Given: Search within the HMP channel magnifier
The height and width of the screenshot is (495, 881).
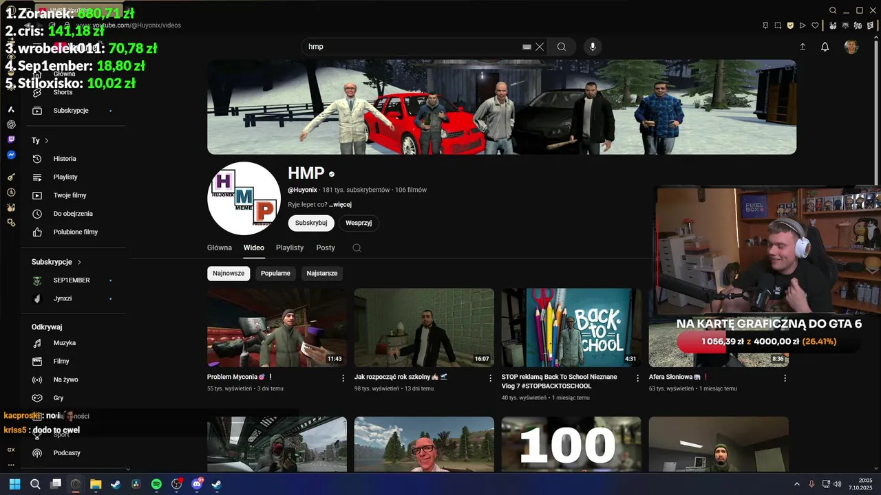Looking at the screenshot, I should (x=357, y=248).
